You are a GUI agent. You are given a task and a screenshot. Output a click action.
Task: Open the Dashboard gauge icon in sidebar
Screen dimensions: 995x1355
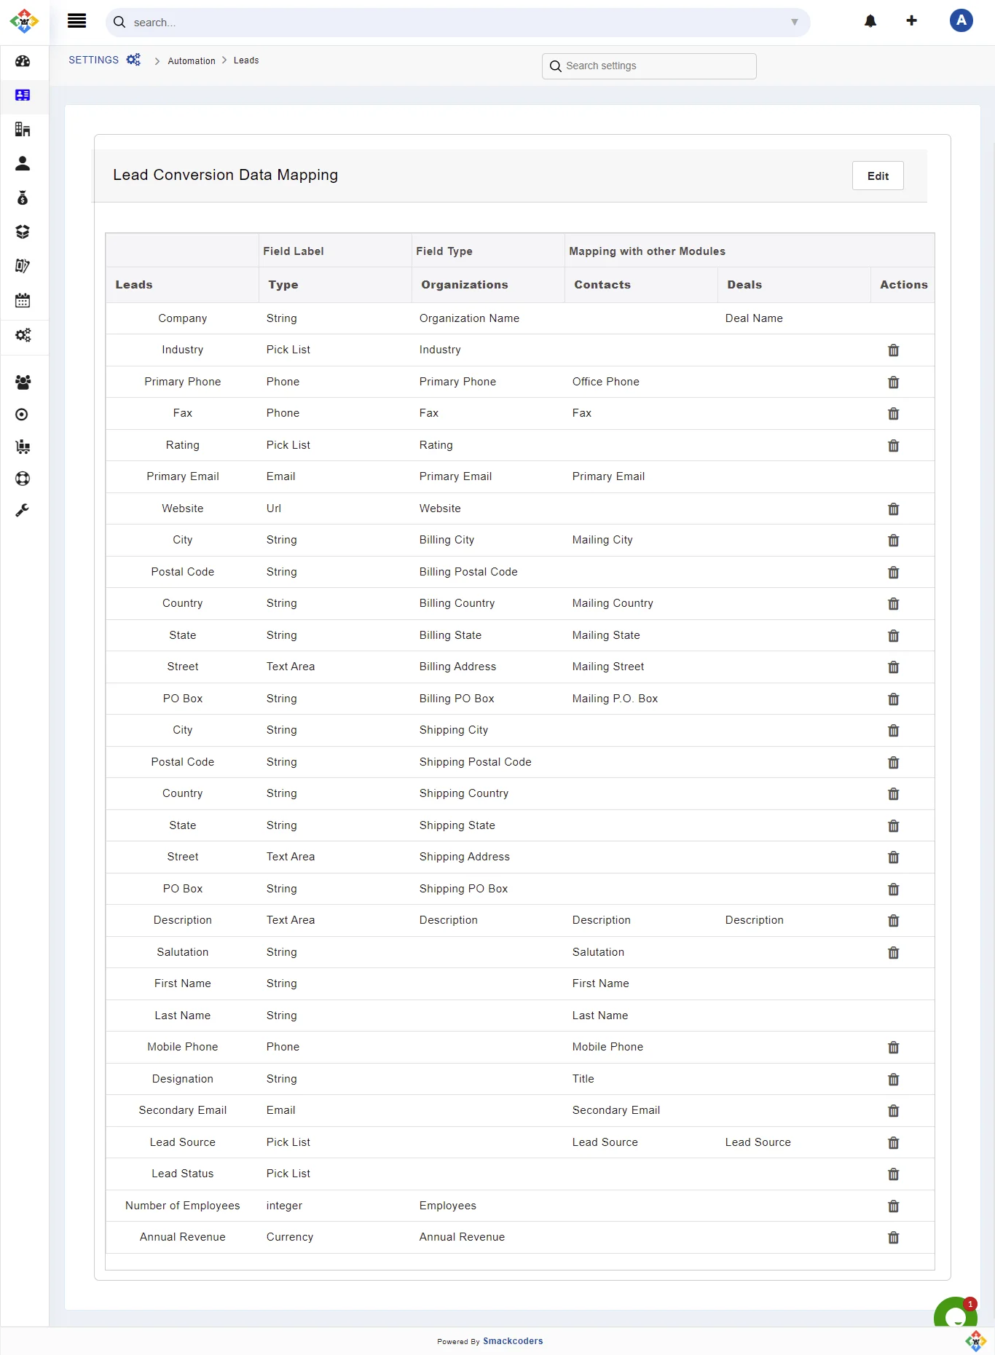tap(23, 61)
